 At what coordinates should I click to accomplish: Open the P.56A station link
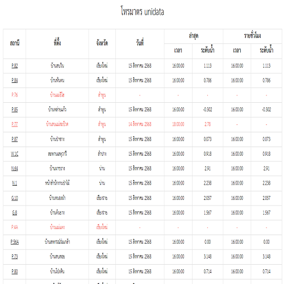[x=15, y=242]
